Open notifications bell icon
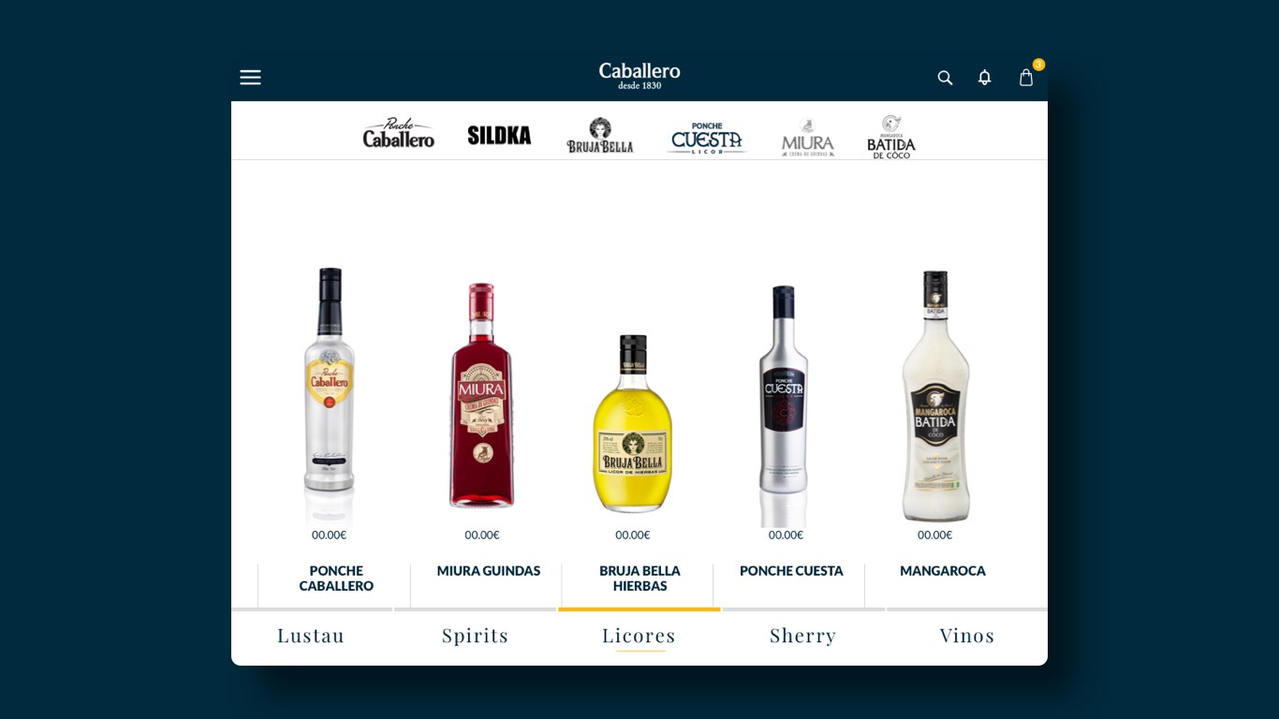Viewport: 1279px width, 719px height. [x=984, y=78]
